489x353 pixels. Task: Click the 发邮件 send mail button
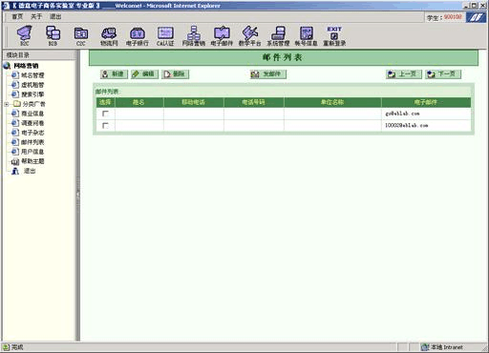tap(268, 74)
